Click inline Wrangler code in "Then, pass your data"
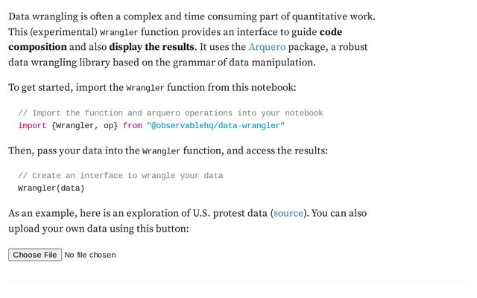The image size is (477, 298). (161, 151)
